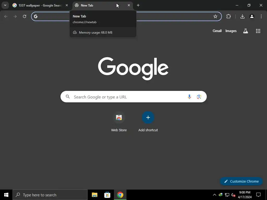Open the Google apps grid
Screen dimensions: 267x200
tap(258, 31)
